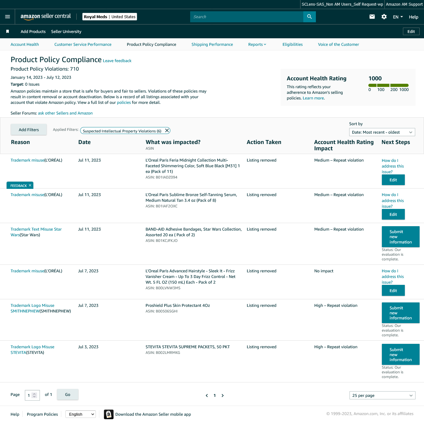This screenshot has height=432, width=424.
Task: Open Seller University link
Action: pos(66,32)
